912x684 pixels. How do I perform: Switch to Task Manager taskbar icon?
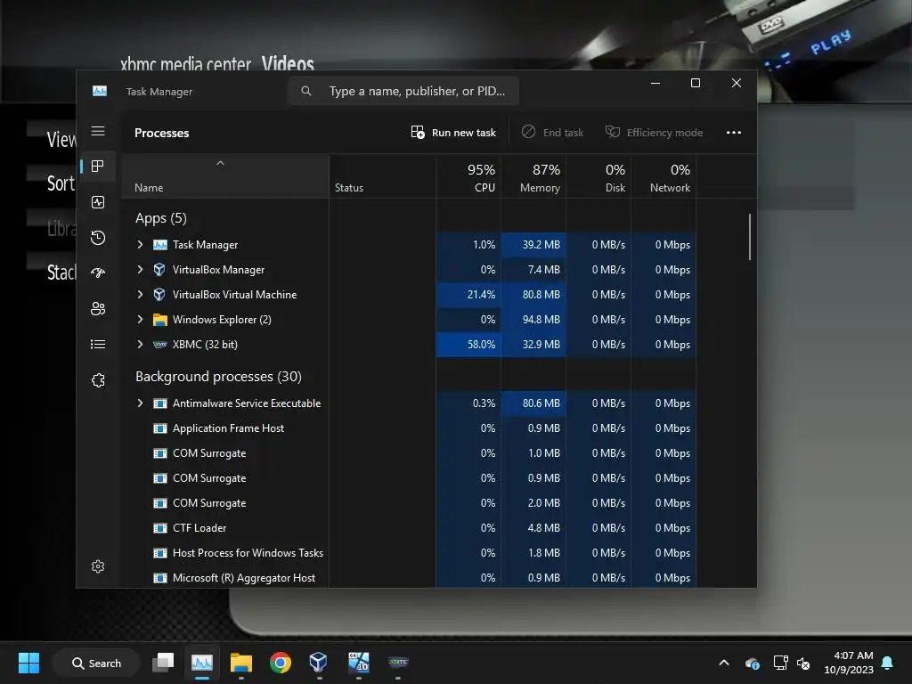202,663
